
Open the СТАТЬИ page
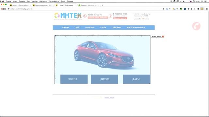point(103,28)
